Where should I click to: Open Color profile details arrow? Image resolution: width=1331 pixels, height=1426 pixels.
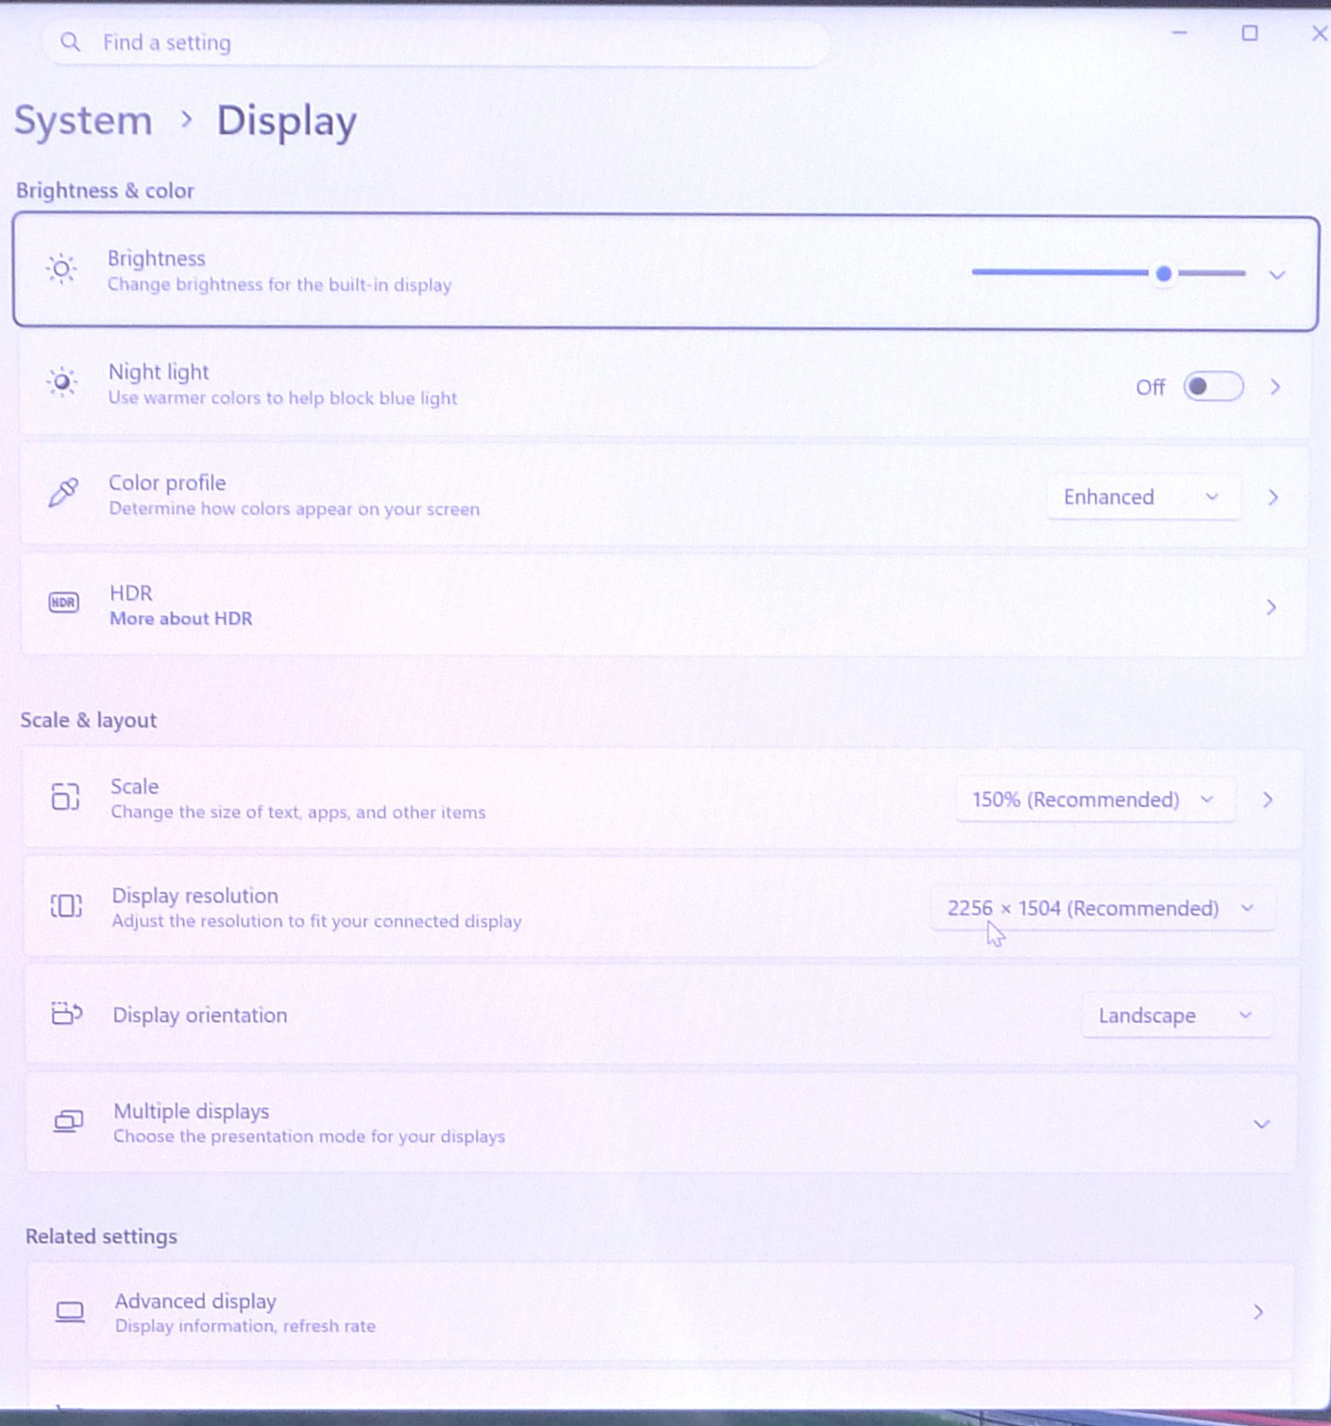(x=1273, y=497)
